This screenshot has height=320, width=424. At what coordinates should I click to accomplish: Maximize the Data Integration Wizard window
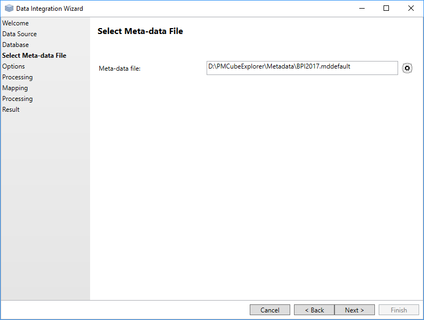(x=386, y=9)
